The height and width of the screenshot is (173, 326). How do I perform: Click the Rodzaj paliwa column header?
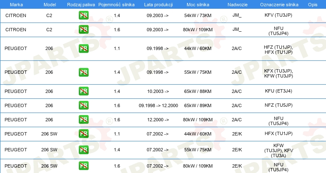pyautogui.click(x=81, y=5)
